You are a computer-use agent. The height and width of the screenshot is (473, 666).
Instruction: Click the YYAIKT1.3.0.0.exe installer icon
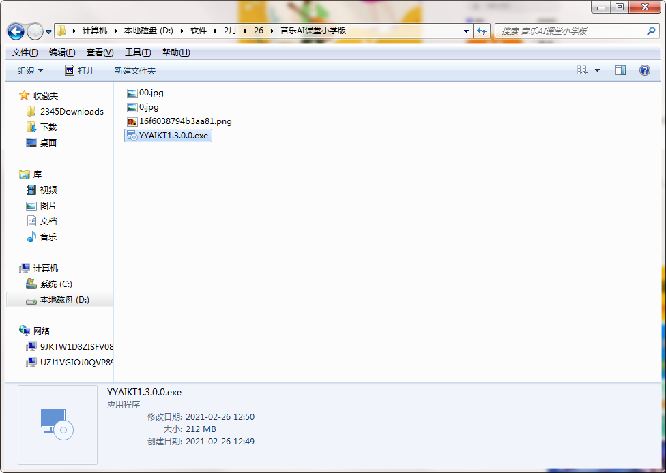pos(132,136)
